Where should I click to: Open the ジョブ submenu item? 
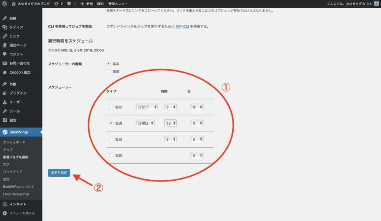pyautogui.click(x=8, y=150)
